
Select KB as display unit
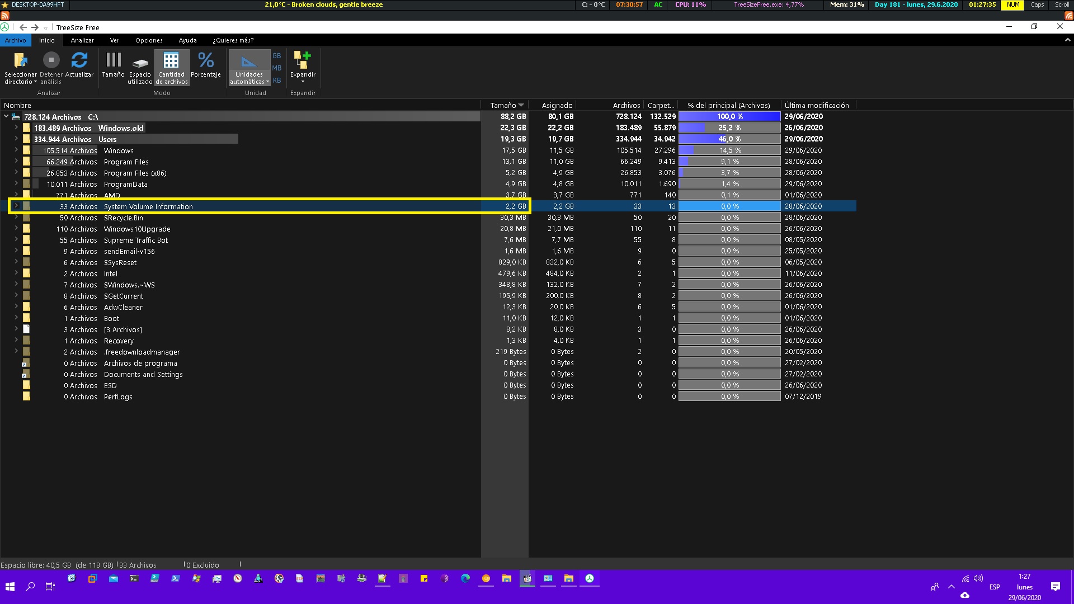coord(277,81)
